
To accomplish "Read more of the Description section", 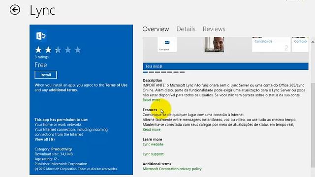I will [x=152, y=100].
